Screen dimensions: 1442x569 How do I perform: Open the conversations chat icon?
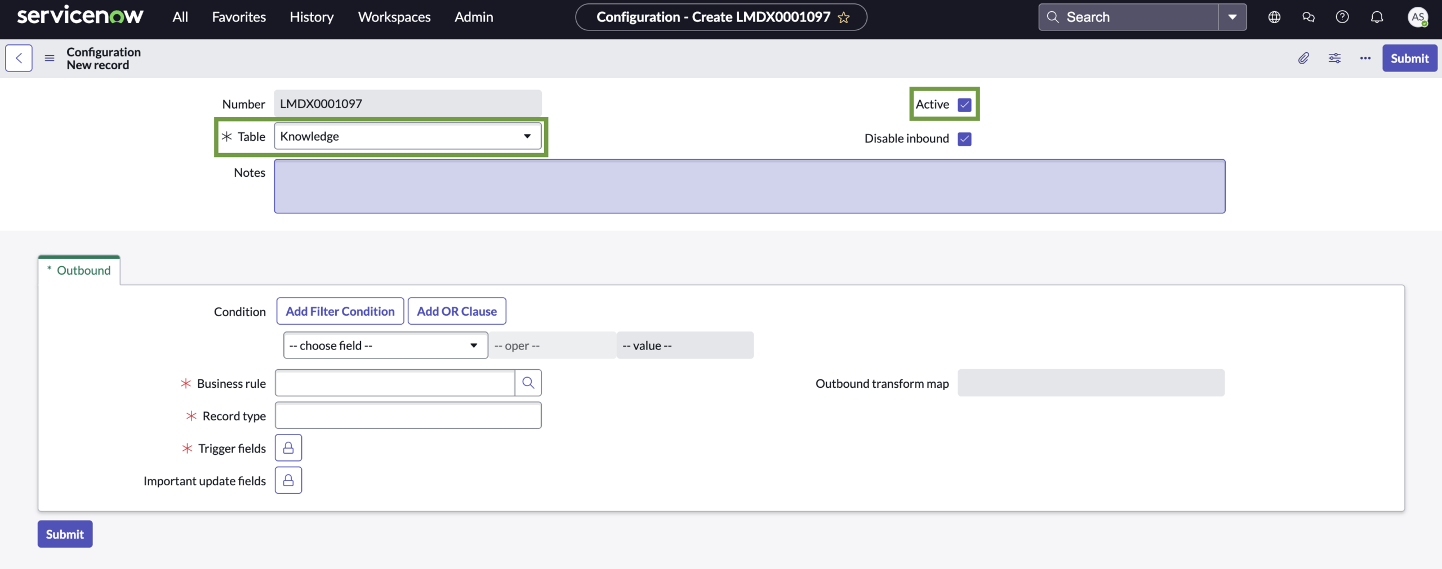click(1309, 17)
